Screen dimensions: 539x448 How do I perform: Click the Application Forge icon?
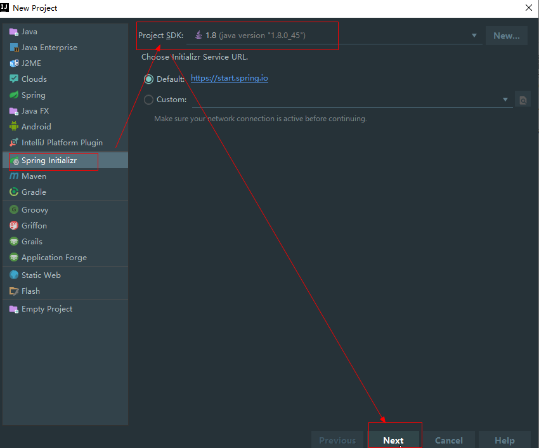(14, 258)
